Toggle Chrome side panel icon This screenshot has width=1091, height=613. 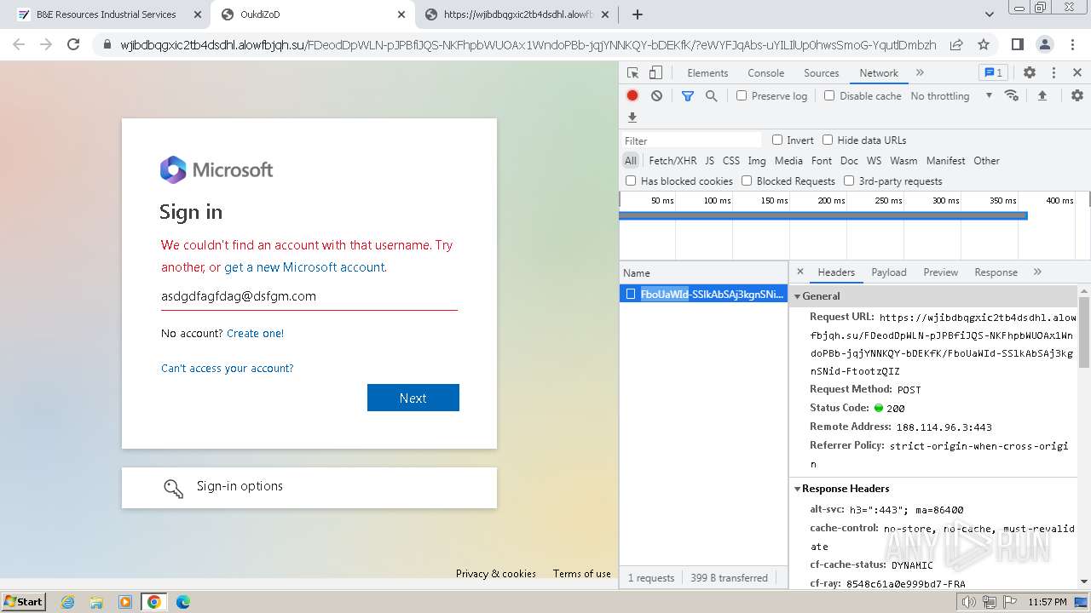click(x=1018, y=44)
